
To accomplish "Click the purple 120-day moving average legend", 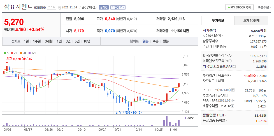I will (32, 53).
